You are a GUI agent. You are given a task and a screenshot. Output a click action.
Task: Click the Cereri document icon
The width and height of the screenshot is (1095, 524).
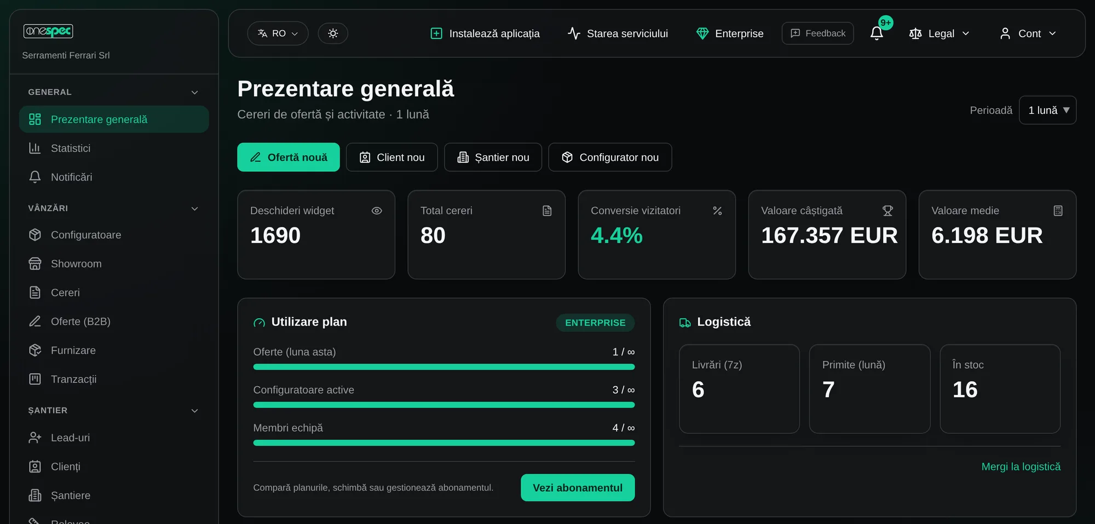[x=35, y=293]
